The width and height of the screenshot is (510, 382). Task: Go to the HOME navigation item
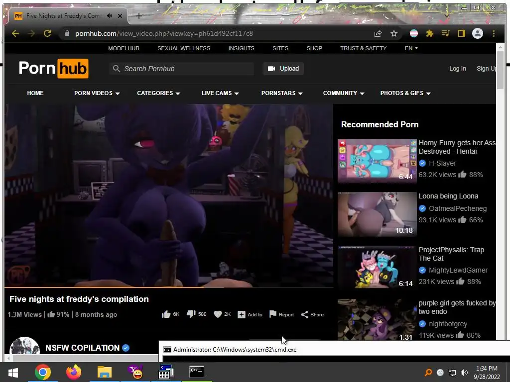(x=35, y=93)
